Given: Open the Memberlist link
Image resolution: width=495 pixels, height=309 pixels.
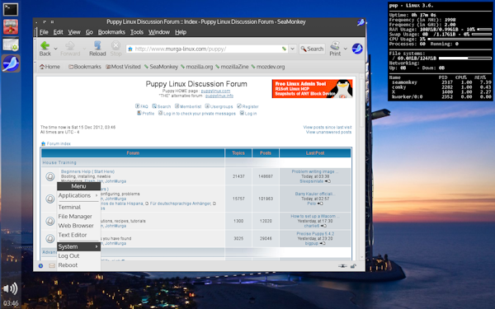Looking at the screenshot, I should (188, 106).
